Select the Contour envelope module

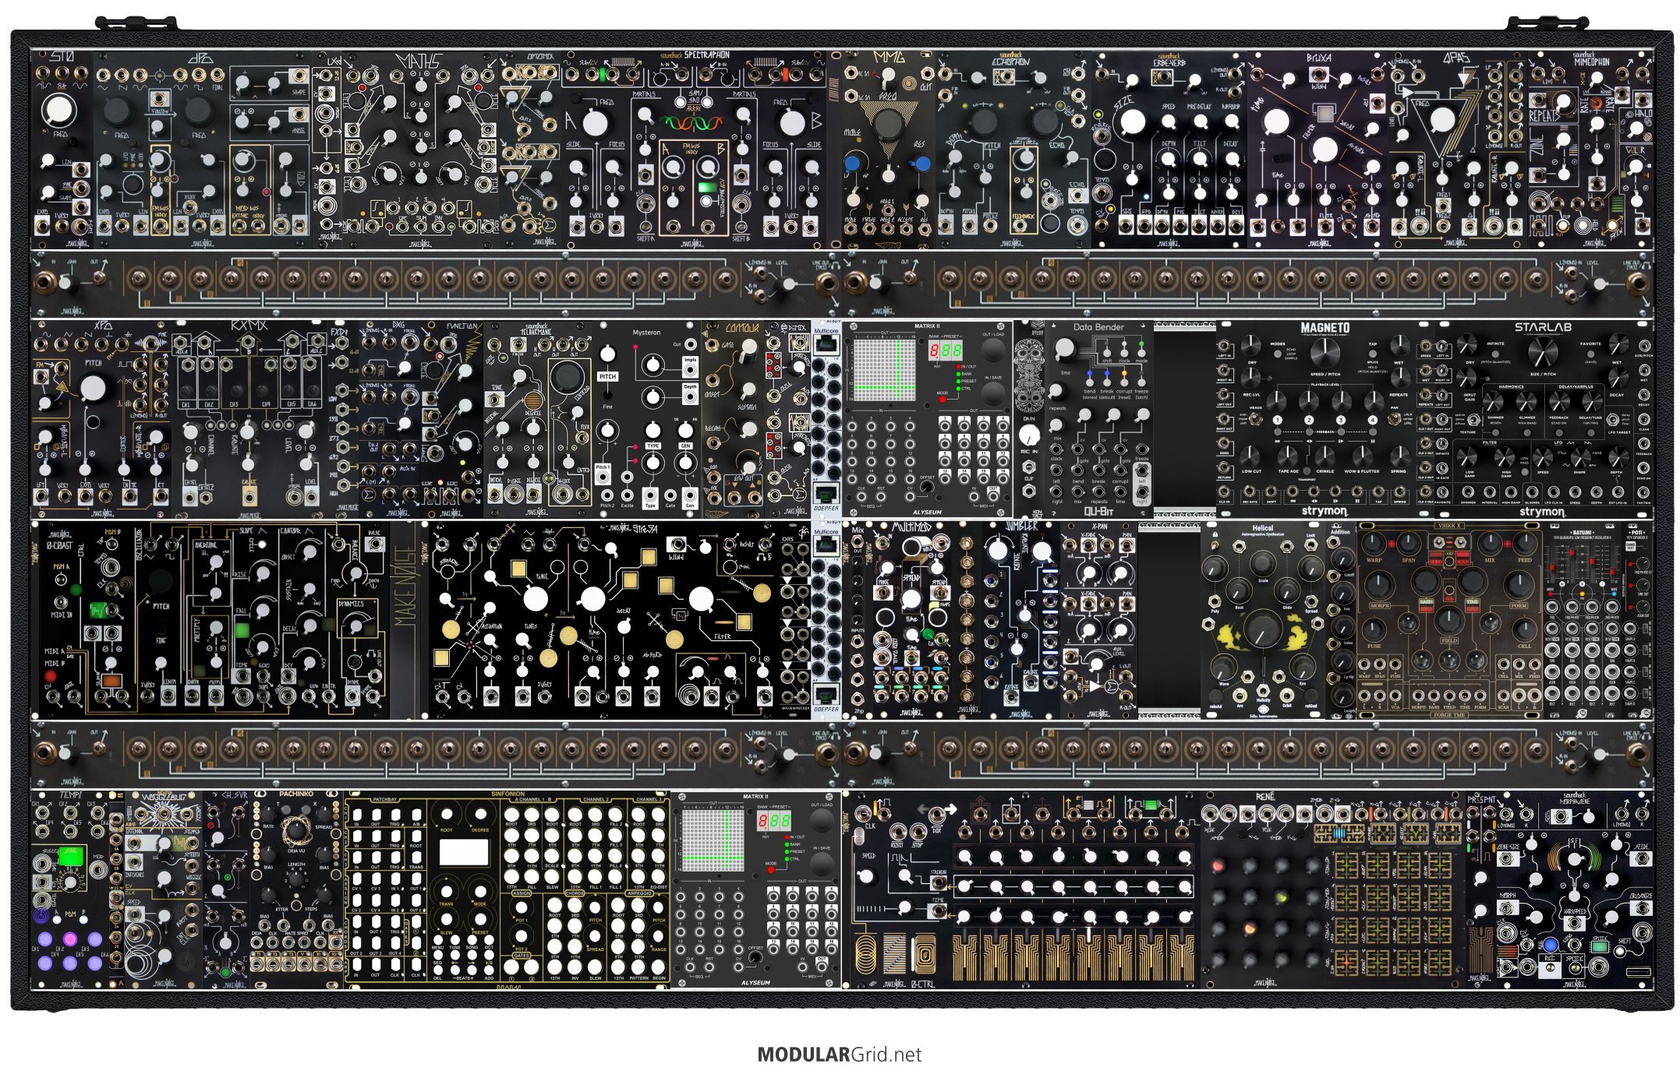(733, 419)
